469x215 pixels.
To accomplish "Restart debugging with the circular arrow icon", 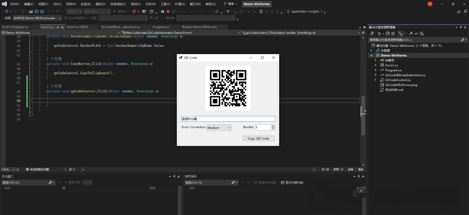I will click(174, 12).
